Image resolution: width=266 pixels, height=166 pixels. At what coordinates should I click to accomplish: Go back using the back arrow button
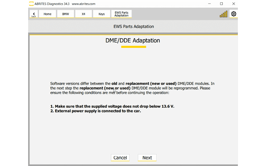[x=34, y=14]
